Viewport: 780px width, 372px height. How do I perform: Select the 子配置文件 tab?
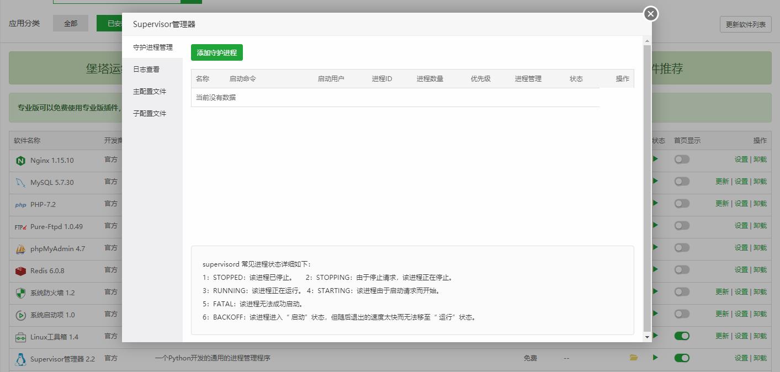click(x=150, y=114)
